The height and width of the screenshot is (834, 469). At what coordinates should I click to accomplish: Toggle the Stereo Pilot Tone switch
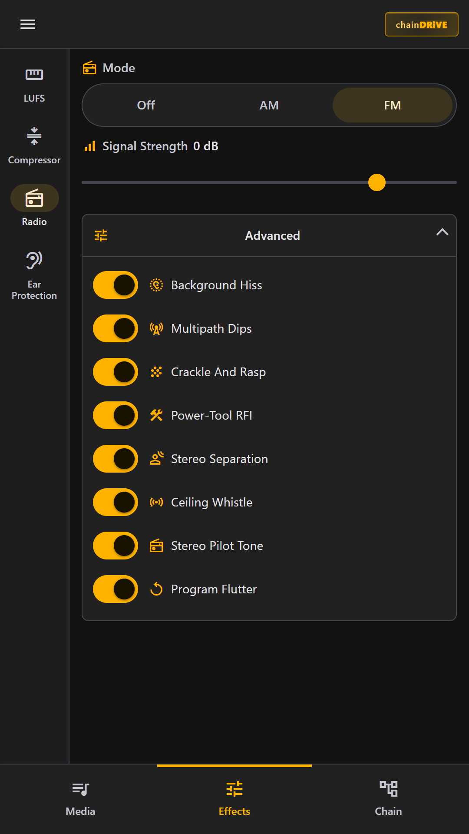tap(116, 546)
